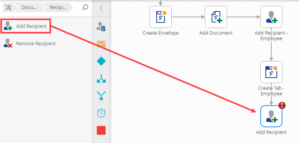Click the Add Recipient - Employee node

point(271,17)
